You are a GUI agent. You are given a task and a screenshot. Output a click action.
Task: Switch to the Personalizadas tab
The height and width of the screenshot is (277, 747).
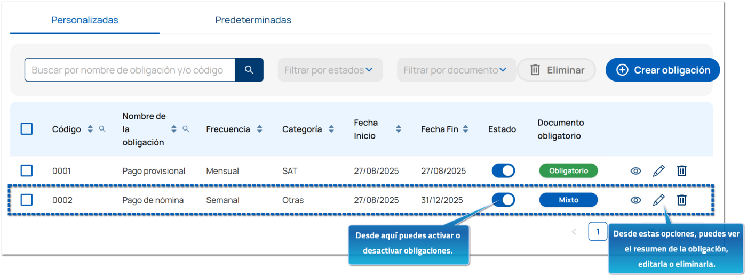click(85, 20)
